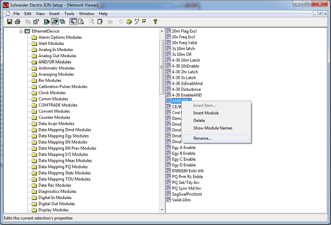Image resolution: width=331 pixels, height=225 pixels.
Task: Click the stethoscope diagnostics toolbar icon
Action: pyautogui.click(x=137, y=21)
